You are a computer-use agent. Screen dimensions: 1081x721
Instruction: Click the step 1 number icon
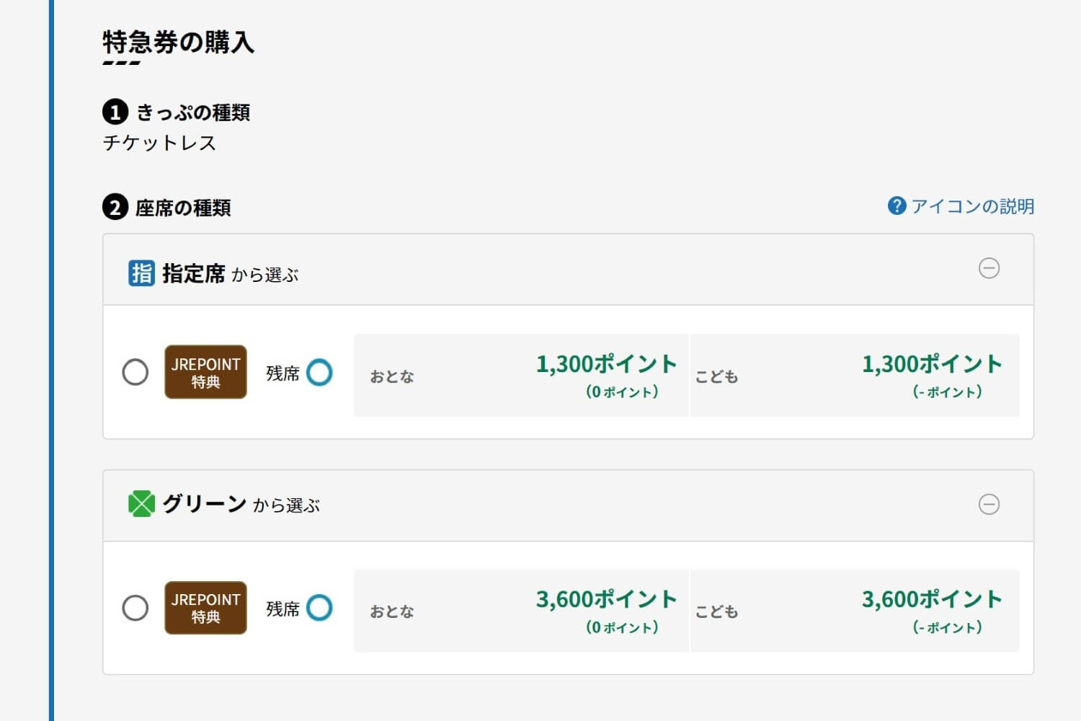tap(115, 112)
